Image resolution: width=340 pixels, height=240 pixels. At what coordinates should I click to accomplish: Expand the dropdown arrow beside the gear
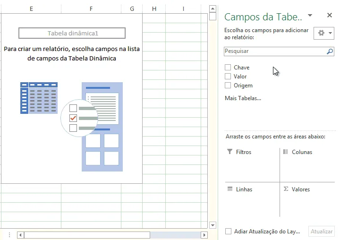(x=330, y=33)
